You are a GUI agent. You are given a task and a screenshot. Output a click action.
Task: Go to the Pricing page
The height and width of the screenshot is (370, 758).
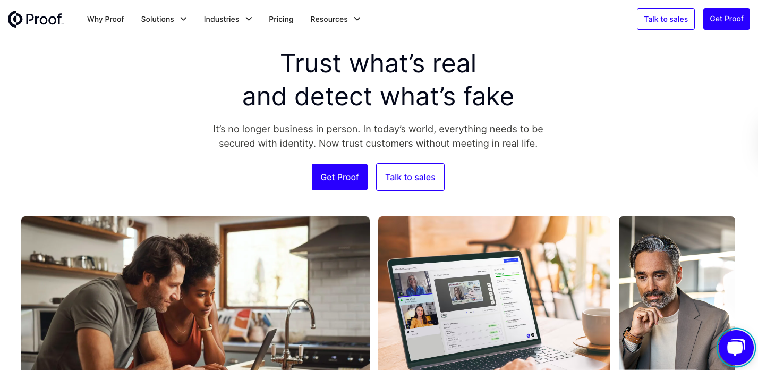[281, 19]
